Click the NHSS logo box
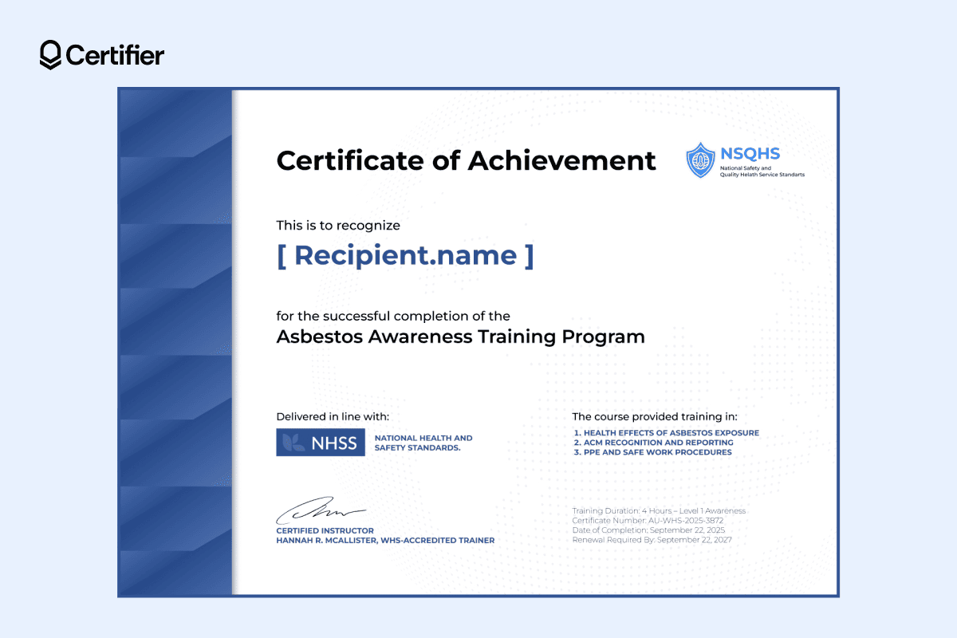Viewport: 957px width, 638px height. point(320,442)
